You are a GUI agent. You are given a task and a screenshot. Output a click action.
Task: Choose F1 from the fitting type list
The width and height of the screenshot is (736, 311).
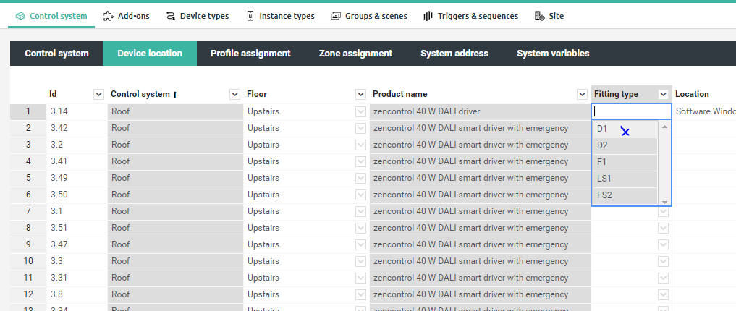pos(625,162)
